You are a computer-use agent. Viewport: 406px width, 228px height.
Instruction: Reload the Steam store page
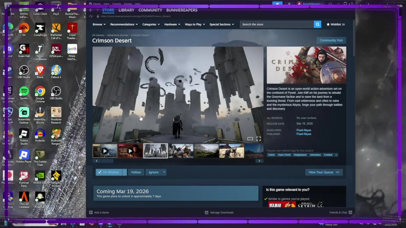pos(91,16)
